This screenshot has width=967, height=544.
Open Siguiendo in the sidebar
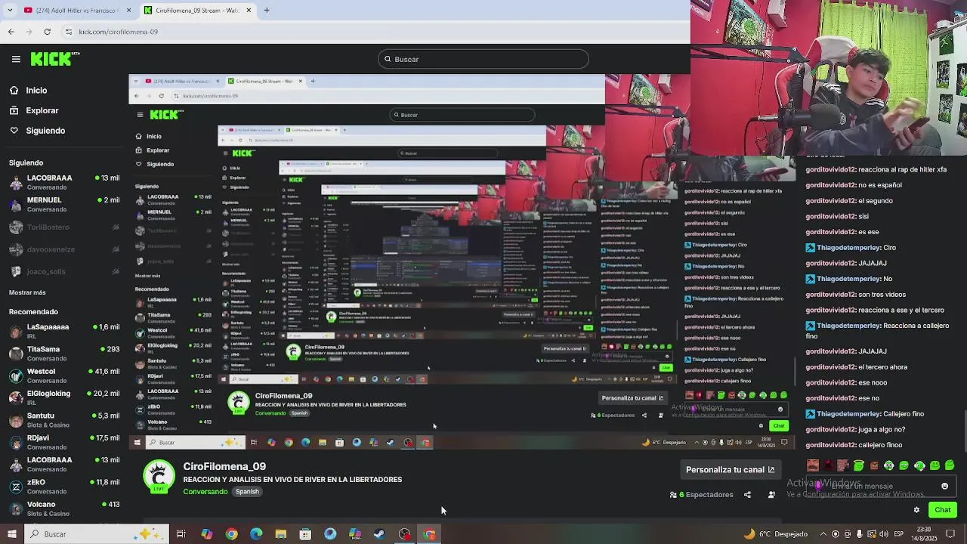[37, 131]
